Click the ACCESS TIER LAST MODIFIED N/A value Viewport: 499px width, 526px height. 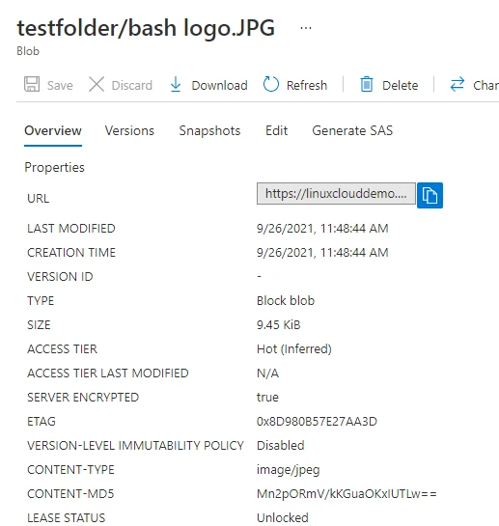(x=267, y=374)
